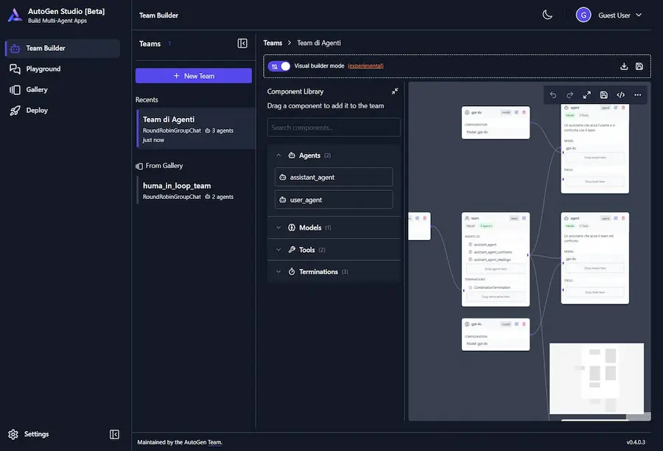The width and height of the screenshot is (663, 451).
Task: Edit the agent node that helps the user
Action: [x=616, y=108]
